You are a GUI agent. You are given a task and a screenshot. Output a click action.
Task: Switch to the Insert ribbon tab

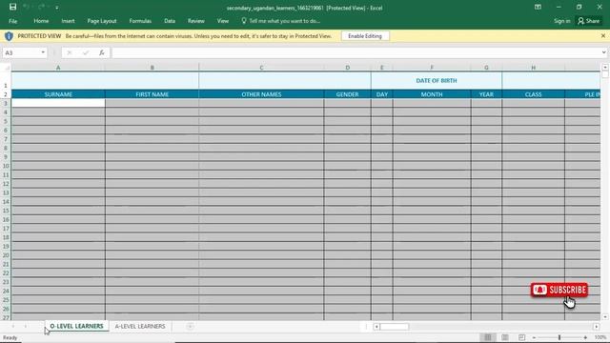pos(68,21)
